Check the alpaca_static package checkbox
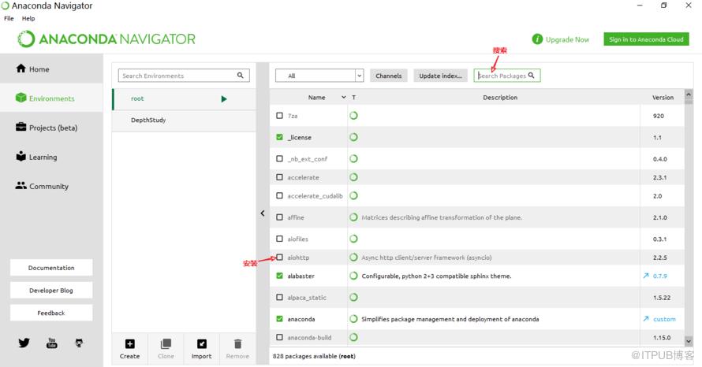The height and width of the screenshot is (367, 702). click(280, 297)
